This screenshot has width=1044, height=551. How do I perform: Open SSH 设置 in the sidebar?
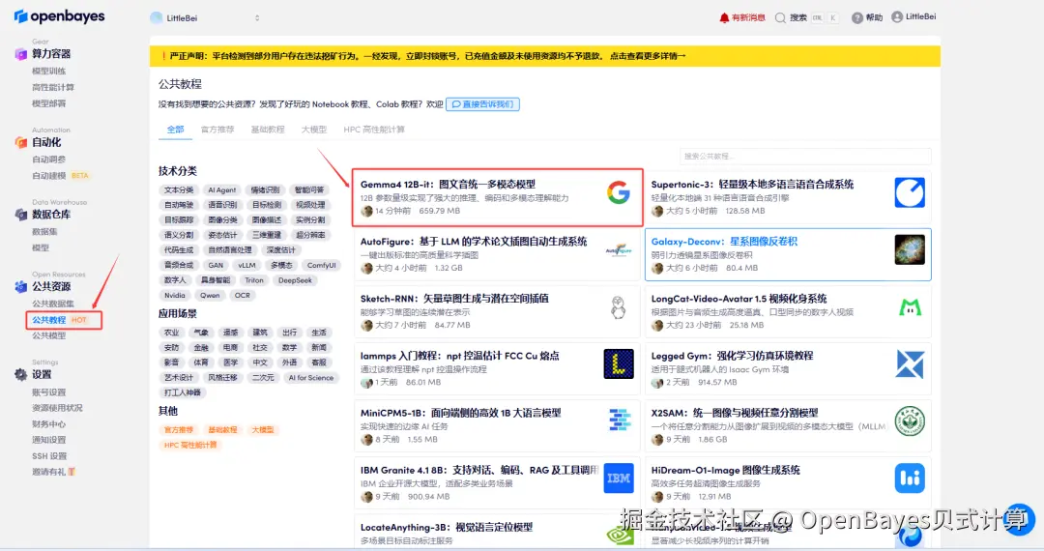pyautogui.click(x=50, y=456)
